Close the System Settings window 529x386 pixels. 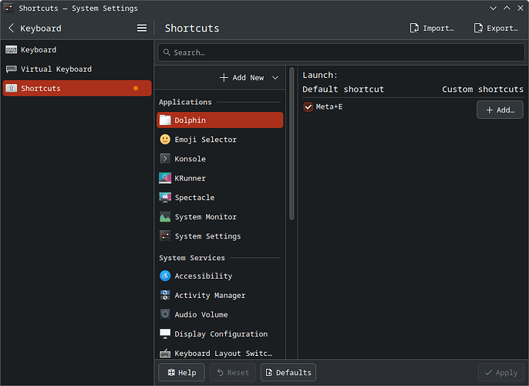coord(521,8)
